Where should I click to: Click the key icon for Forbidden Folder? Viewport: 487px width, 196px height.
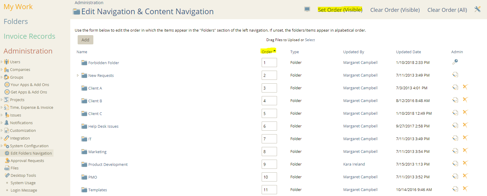[455, 62]
